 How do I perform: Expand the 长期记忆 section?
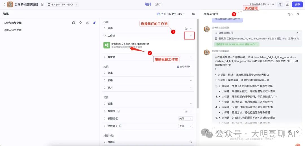click(105, 119)
